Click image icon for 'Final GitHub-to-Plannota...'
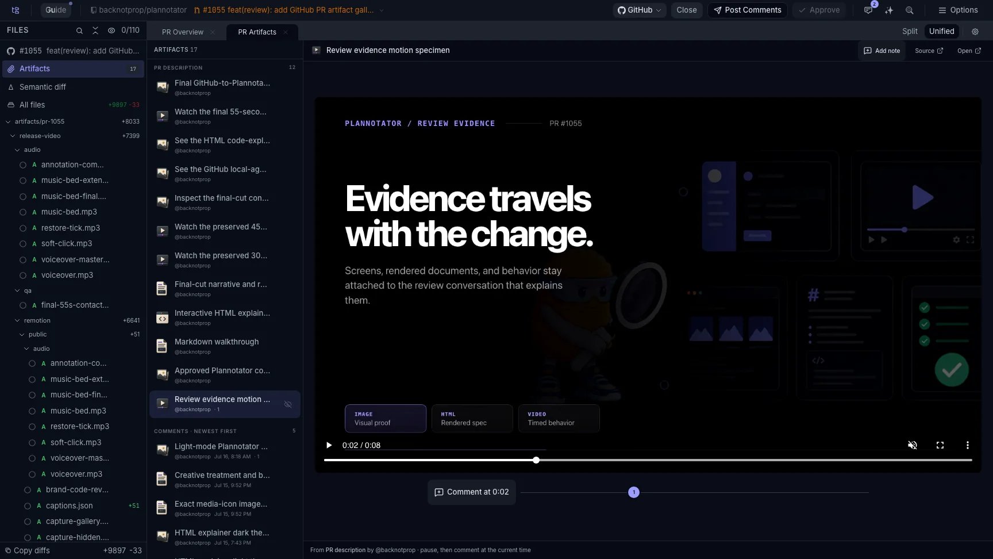 pyautogui.click(x=163, y=87)
